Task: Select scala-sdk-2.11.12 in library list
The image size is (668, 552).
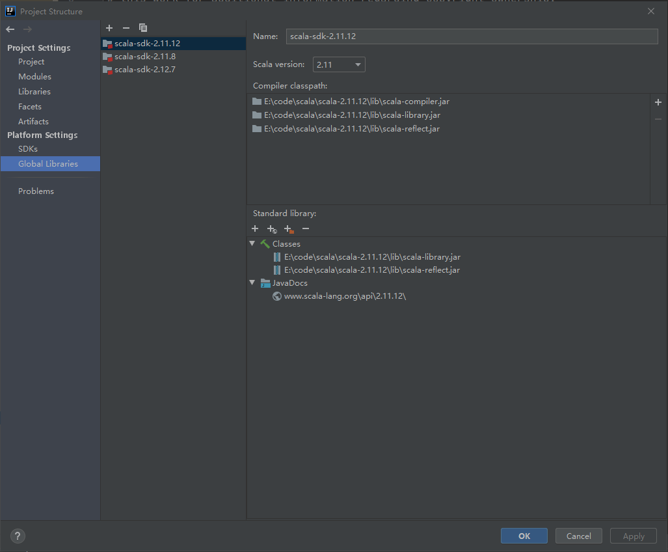Action: pos(174,44)
